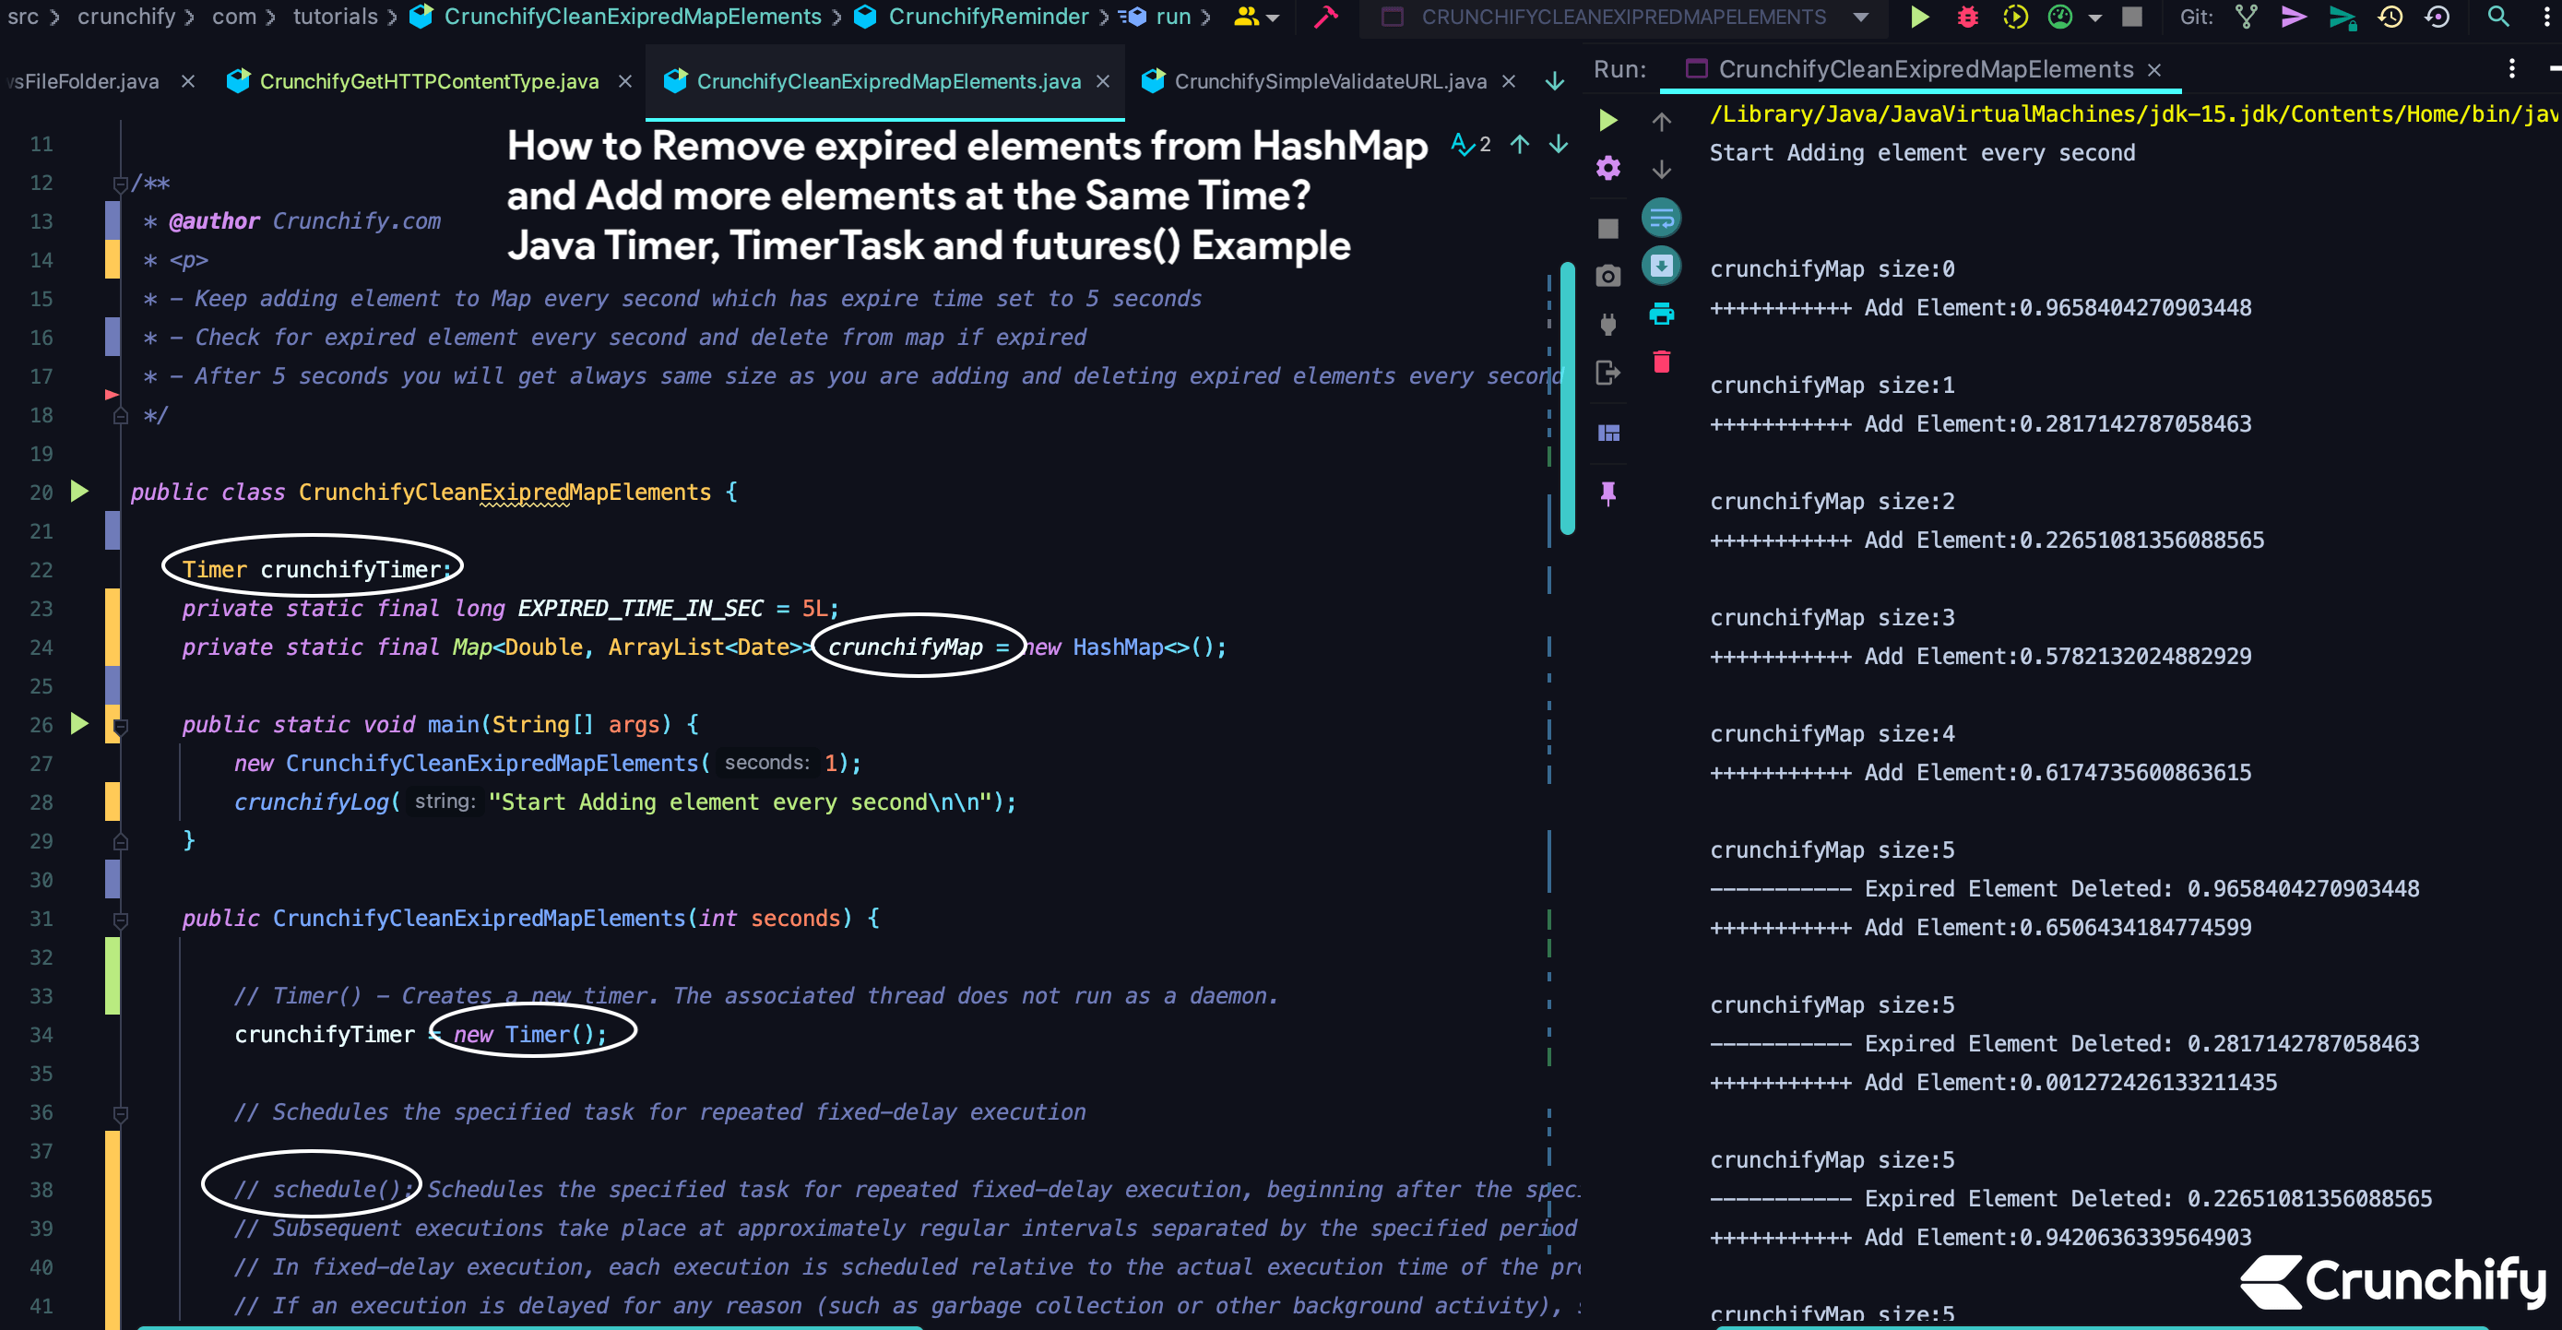This screenshot has height=1330, width=2562.
Task: Run with Coverage using the yellow icon
Action: [2014, 17]
